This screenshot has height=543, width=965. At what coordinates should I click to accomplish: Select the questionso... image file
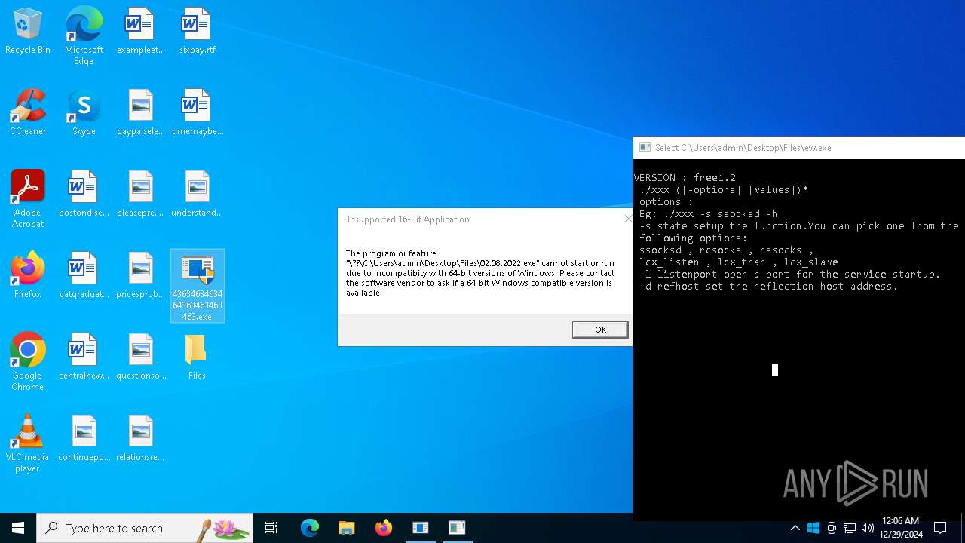(x=140, y=357)
